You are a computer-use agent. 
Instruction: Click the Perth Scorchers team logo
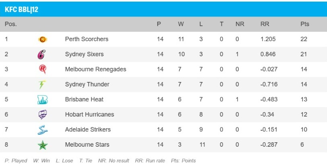pyautogui.click(x=42, y=39)
